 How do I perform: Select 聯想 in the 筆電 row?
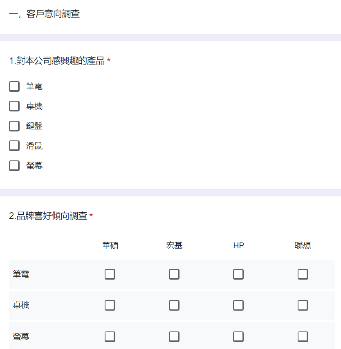303,274
